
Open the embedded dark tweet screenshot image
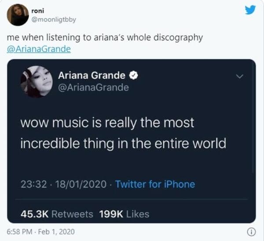point(131,141)
